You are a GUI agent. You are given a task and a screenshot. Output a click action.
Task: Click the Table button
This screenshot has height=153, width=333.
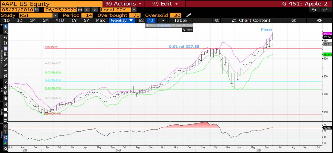pyautogui.click(x=180, y=20)
